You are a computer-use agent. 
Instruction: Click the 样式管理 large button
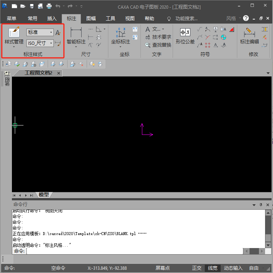click(14, 36)
